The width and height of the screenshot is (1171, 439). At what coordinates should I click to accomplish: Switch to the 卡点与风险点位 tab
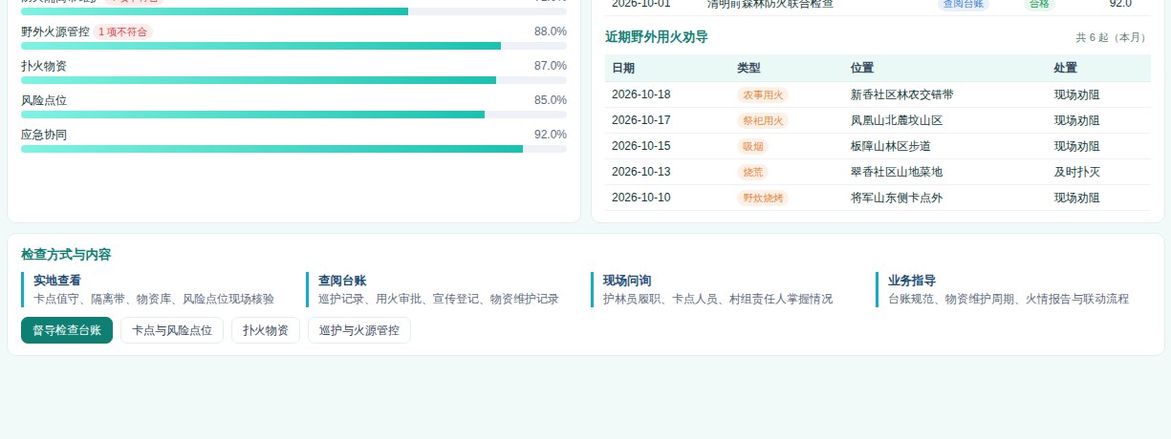pyautogui.click(x=172, y=330)
